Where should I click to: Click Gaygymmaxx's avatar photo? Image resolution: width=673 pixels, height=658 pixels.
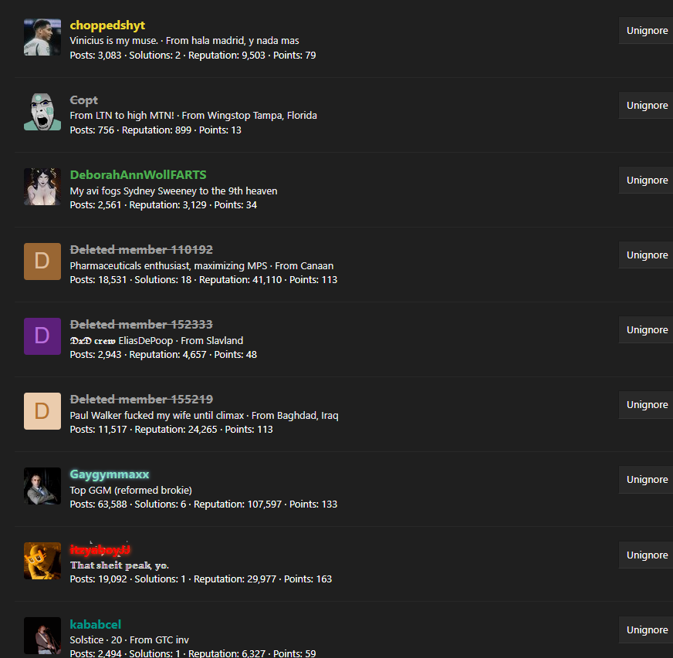(42, 486)
